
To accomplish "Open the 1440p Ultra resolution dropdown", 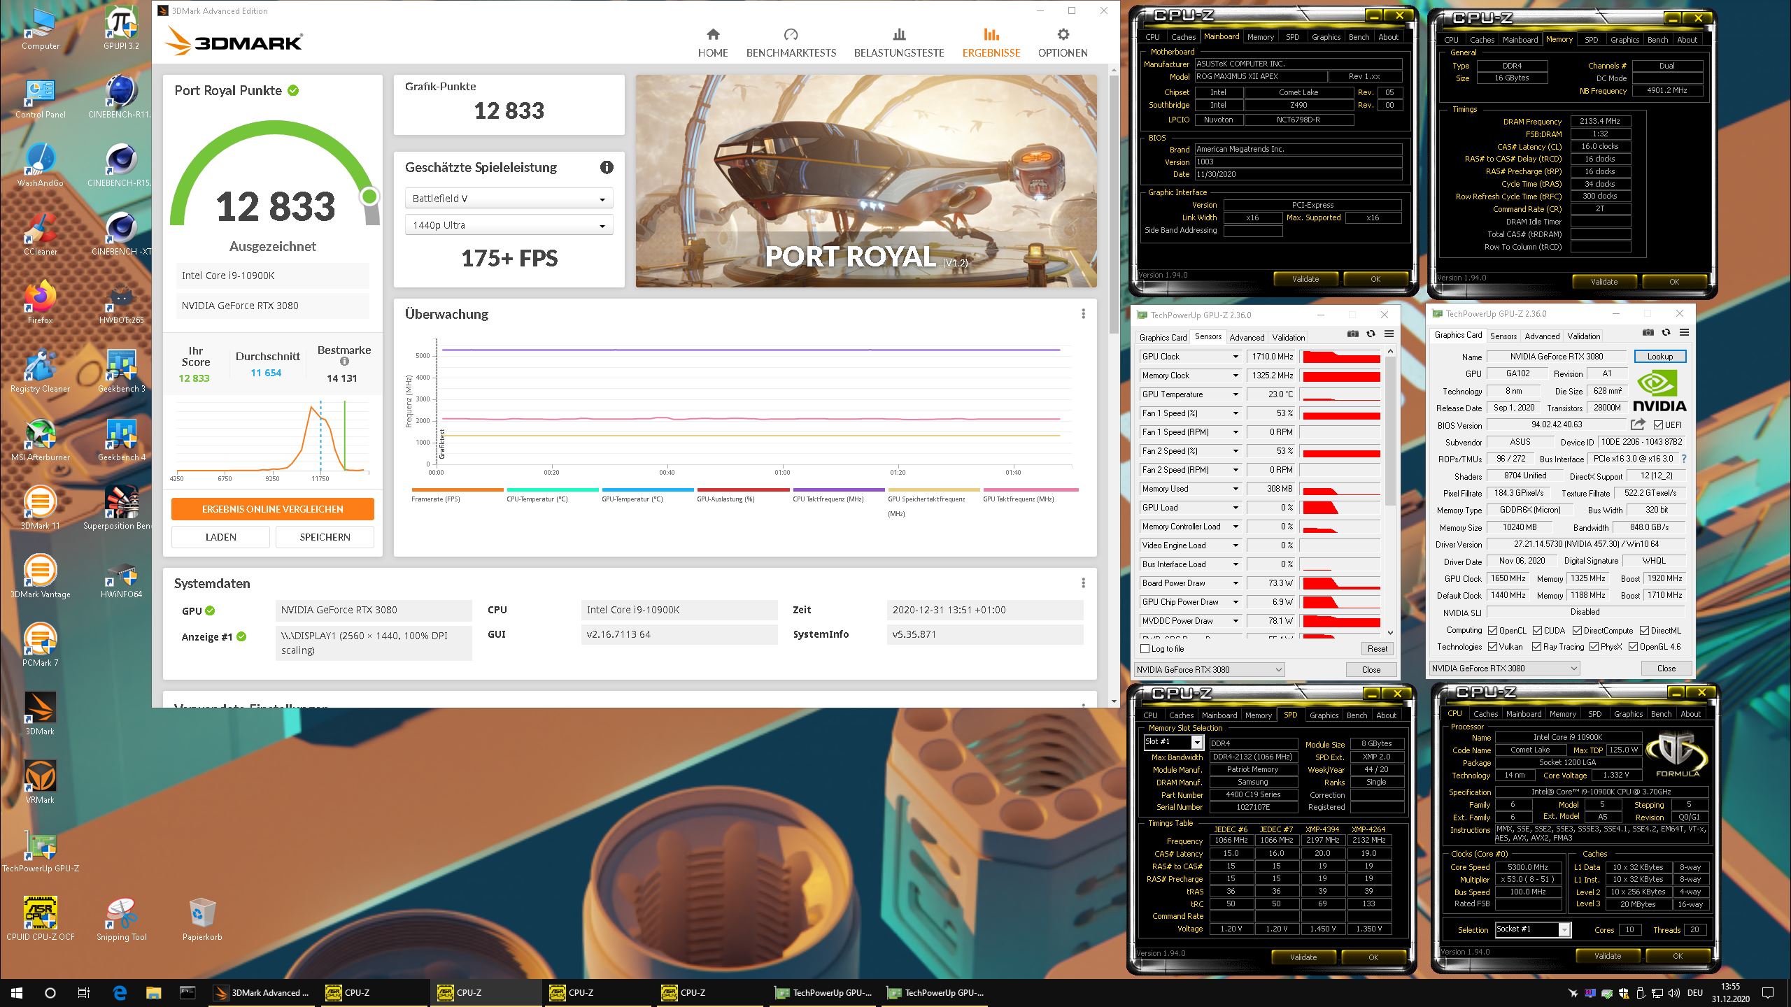I will 509,225.
